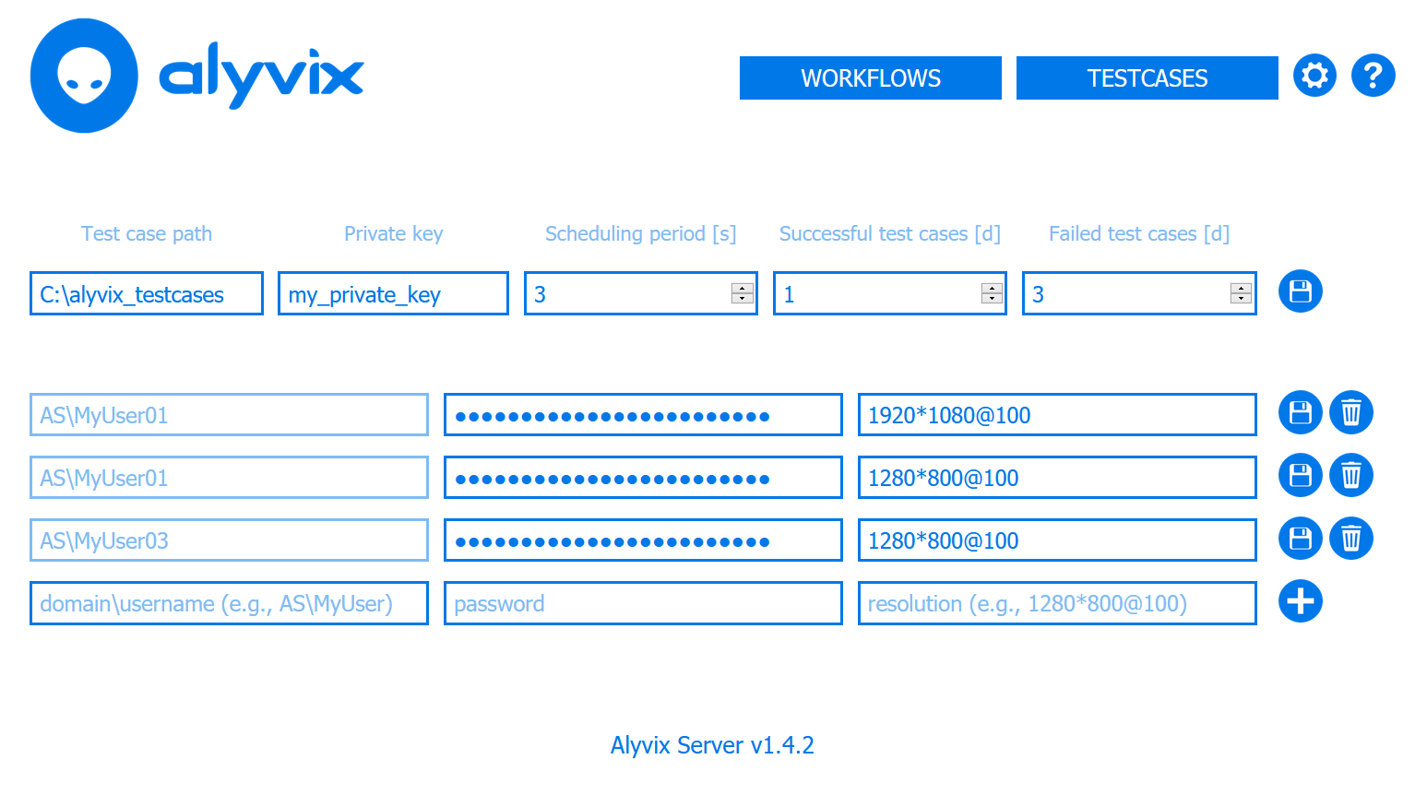This screenshot has width=1427, height=795.
Task: Decrease failed test cases days
Action: pyautogui.click(x=1242, y=299)
